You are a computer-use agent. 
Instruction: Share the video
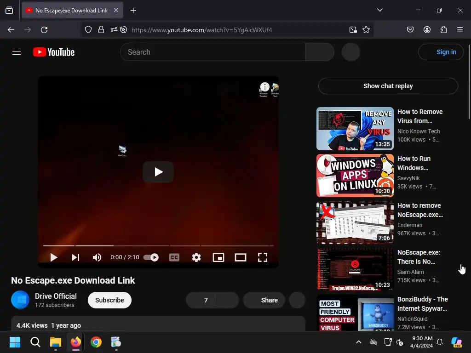[264, 300]
